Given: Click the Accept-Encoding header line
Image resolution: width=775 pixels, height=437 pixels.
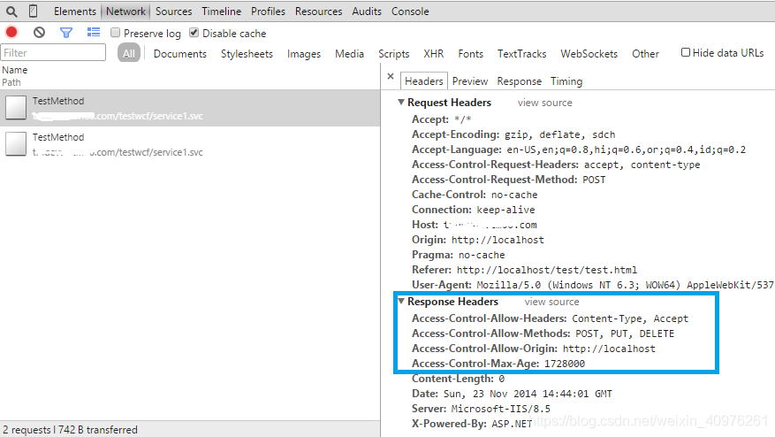Looking at the screenshot, I should click(513, 134).
